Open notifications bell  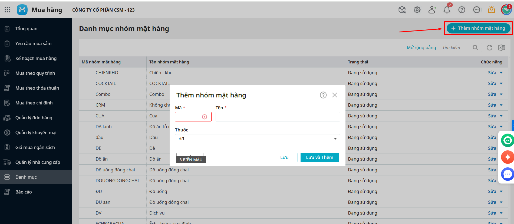[x=447, y=10]
